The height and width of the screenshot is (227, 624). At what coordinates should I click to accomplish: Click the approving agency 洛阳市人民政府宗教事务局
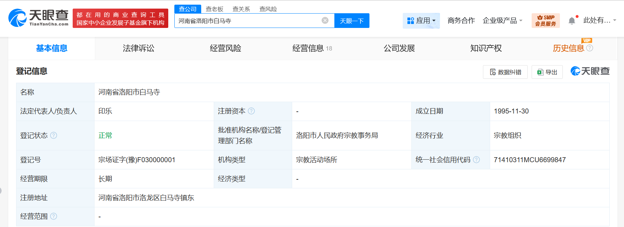pos(337,135)
